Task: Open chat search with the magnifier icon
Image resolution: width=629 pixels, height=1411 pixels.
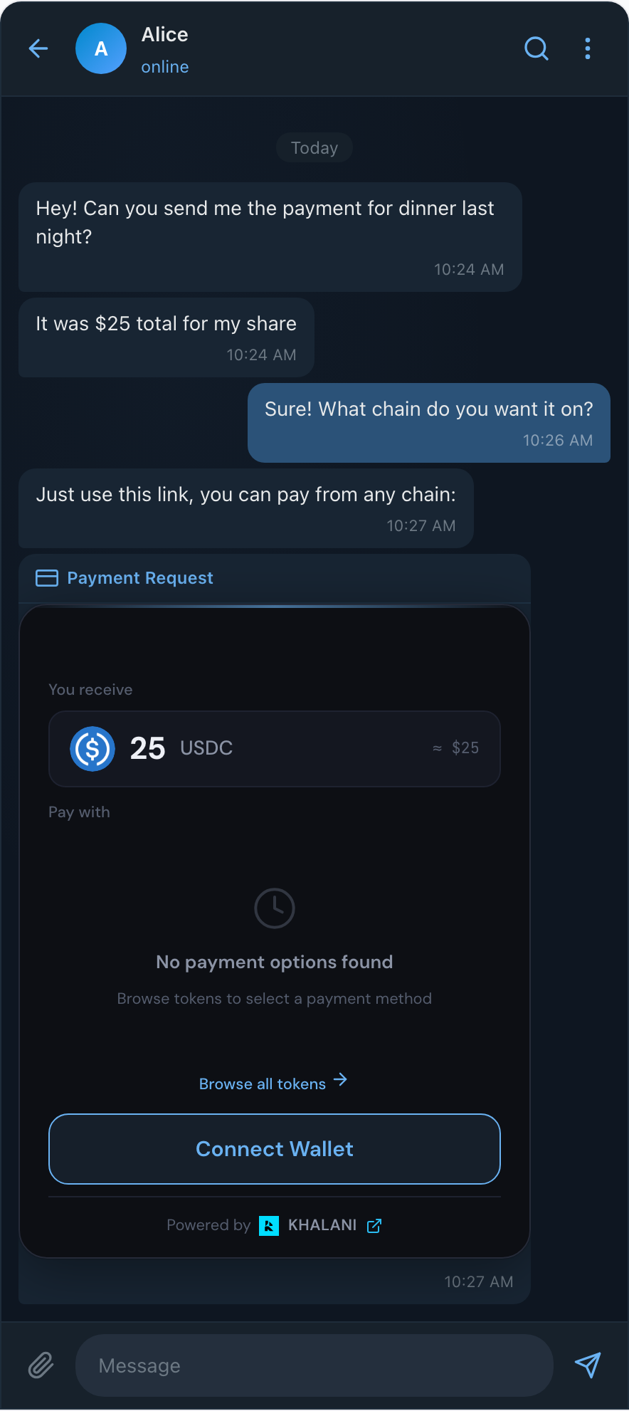Action: pos(536,48)
